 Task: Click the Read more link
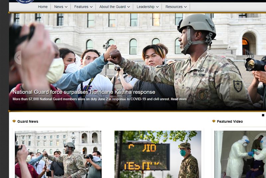pyautogui.click(x=179, y=99)
